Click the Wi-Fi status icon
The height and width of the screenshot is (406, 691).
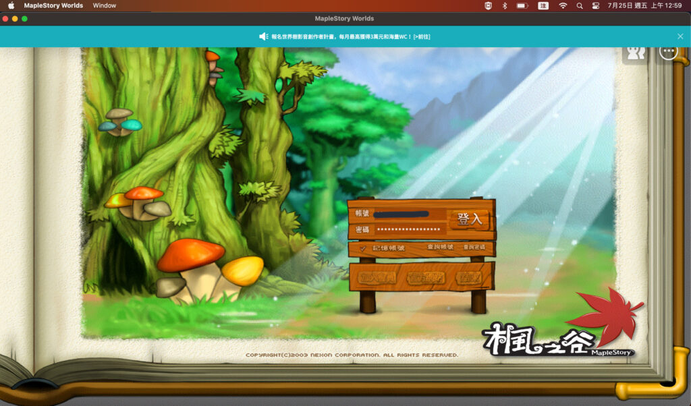point(563,5)
